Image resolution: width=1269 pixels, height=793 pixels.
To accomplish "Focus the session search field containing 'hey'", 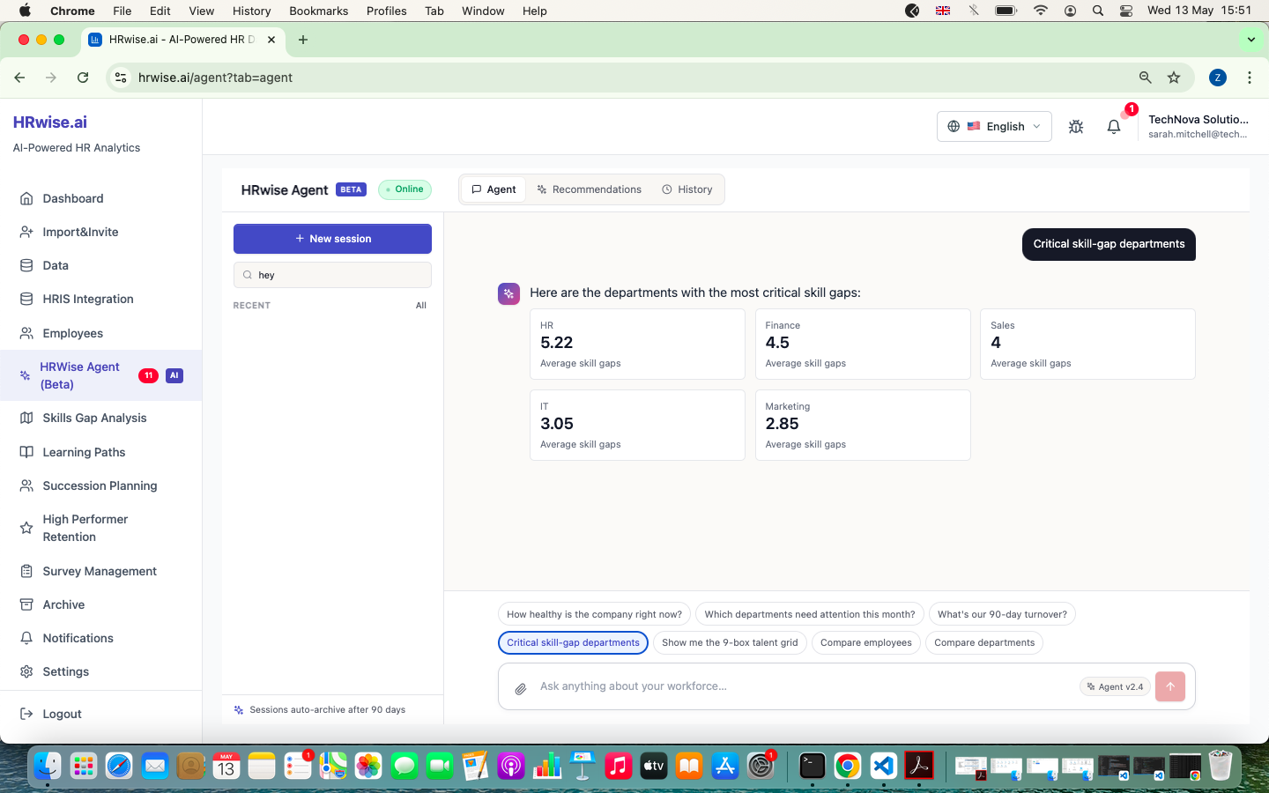I will coord(332,275).
